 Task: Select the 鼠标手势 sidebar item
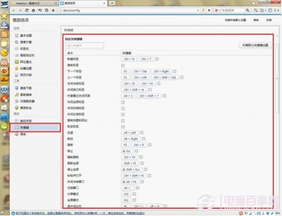point(23,121)
